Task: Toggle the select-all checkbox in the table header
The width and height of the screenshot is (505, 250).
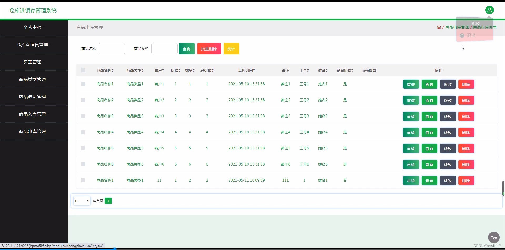Action: [83, 70]
